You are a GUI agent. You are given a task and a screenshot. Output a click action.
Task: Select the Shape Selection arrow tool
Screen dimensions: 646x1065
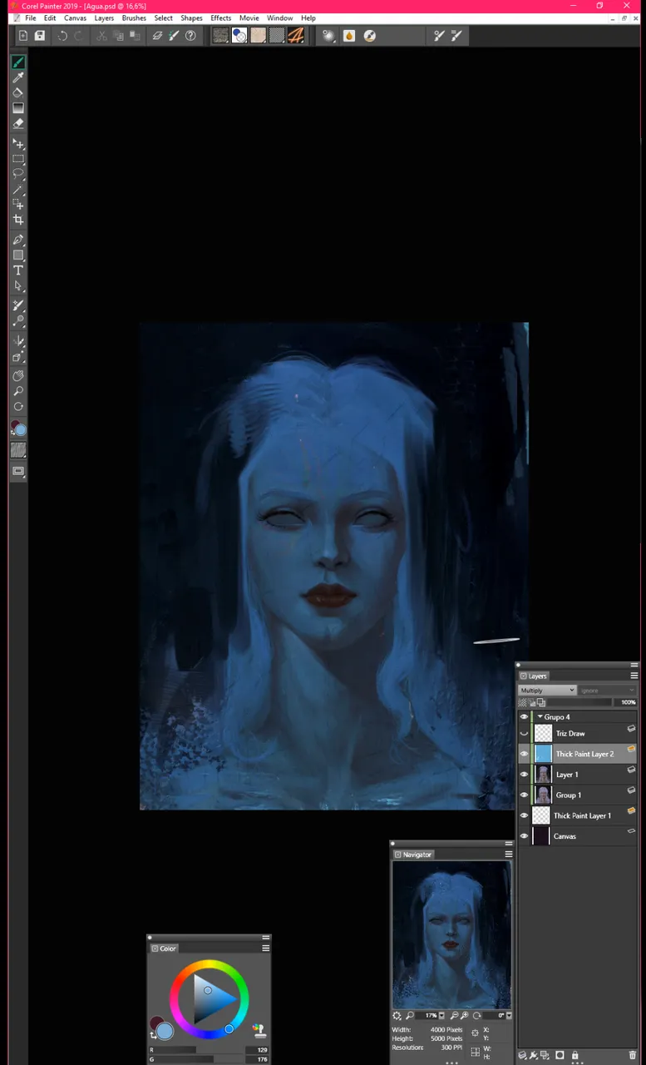[17, 285]
